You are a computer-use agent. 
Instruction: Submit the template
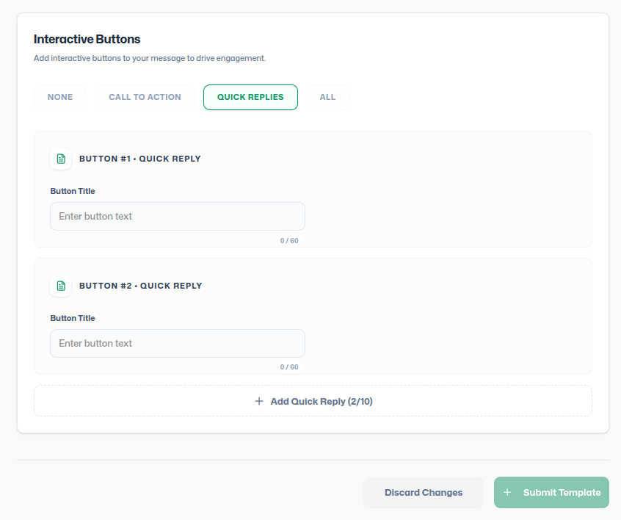(551, 492)
